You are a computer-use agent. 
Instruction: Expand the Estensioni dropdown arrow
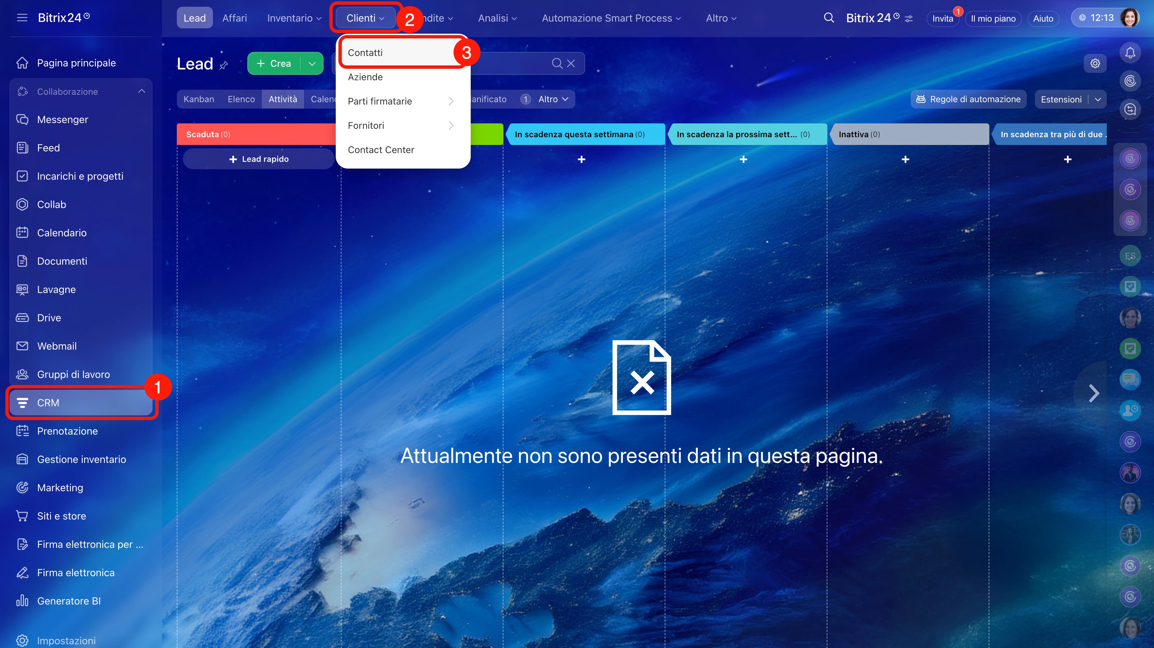1098,99
